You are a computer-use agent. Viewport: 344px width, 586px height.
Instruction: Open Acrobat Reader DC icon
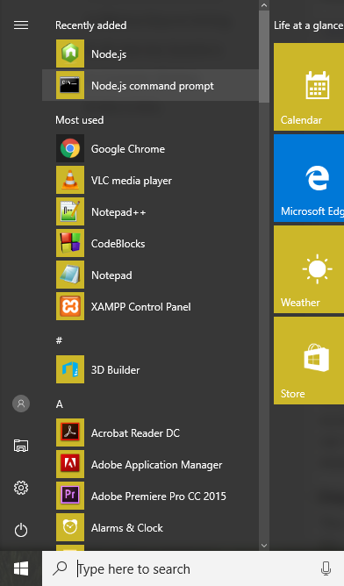pyautogui.click(x=70, y=432)
